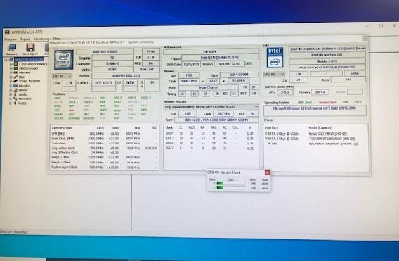The height and width of the screenshot is (261, 399).
Task: Expand the Network tree node
Action: (11, 99)
